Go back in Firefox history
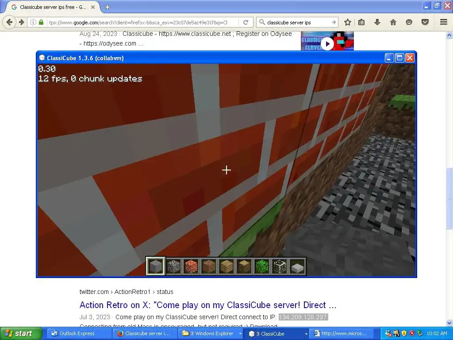The image size is (453, 340). point(9,22)
